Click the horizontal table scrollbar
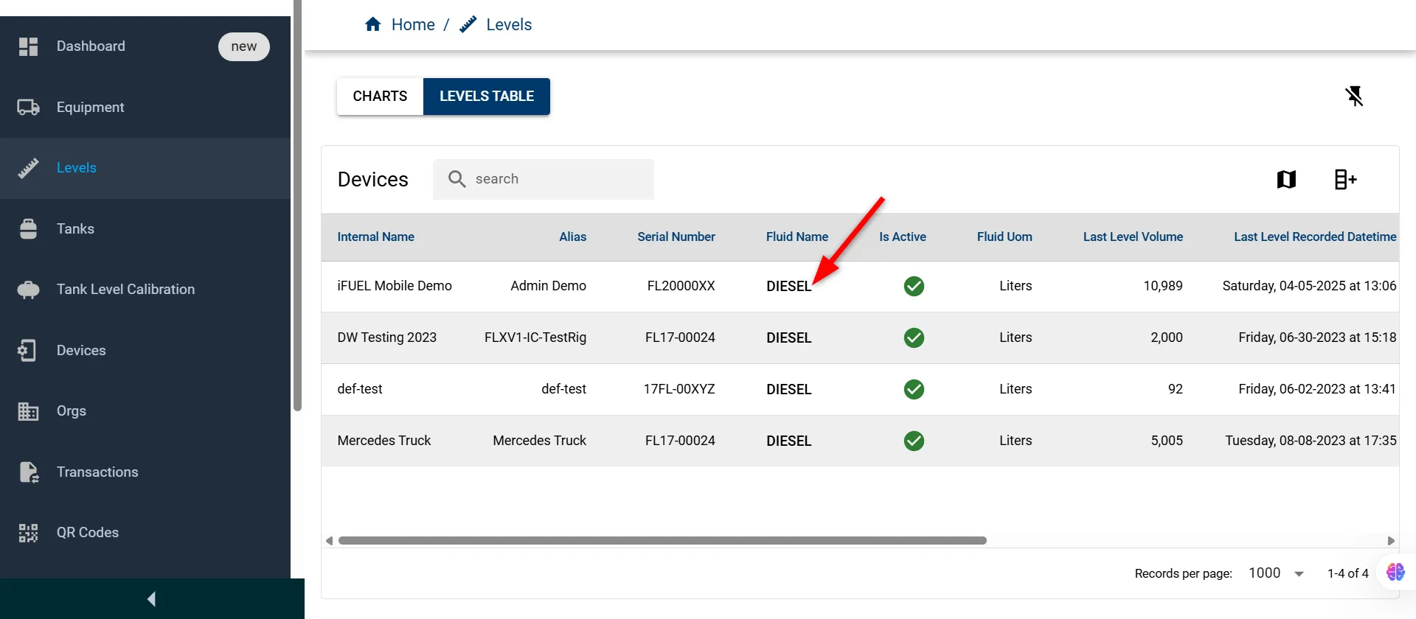1416x619 pixels. (662, 541)
